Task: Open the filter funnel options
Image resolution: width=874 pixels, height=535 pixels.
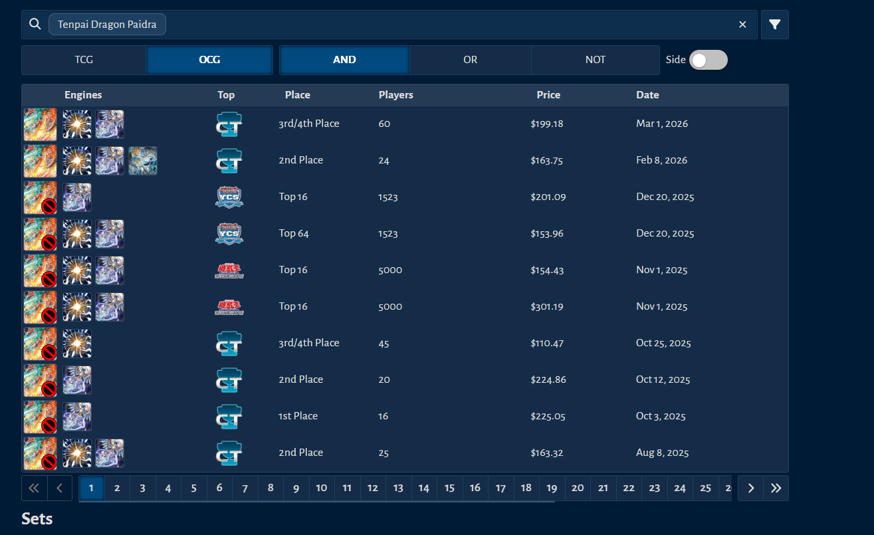Action: pos(774,25)
